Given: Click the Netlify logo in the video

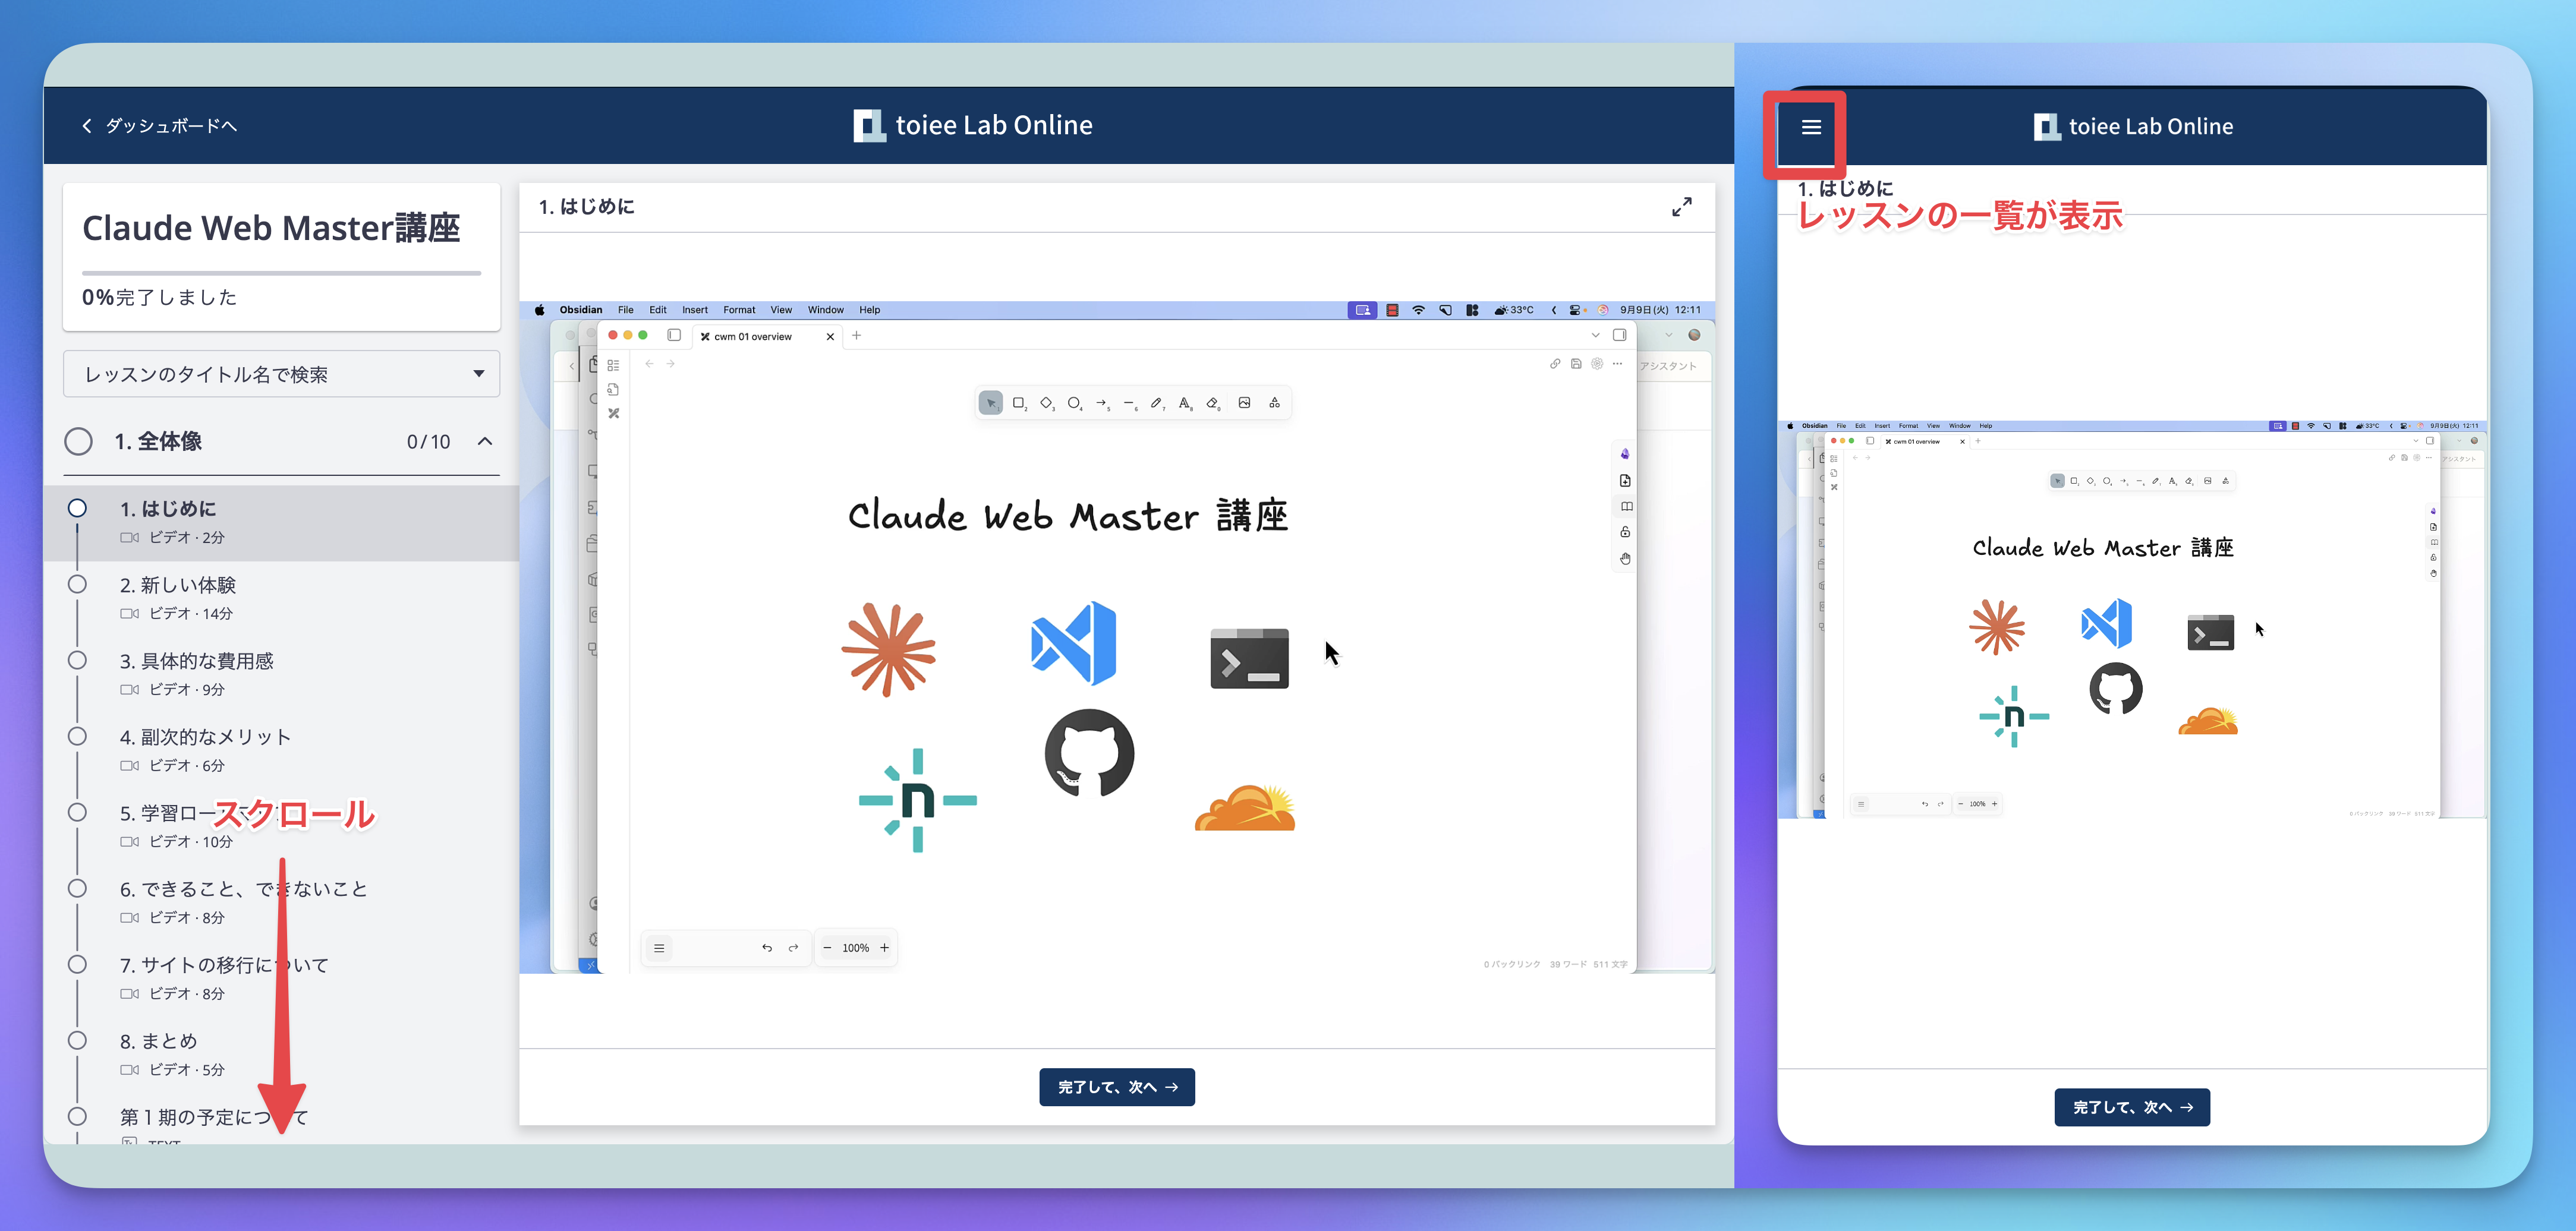Looking at the screenshot, I should point(917,799).
